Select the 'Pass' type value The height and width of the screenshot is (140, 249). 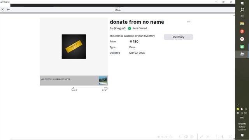point(132,47)
